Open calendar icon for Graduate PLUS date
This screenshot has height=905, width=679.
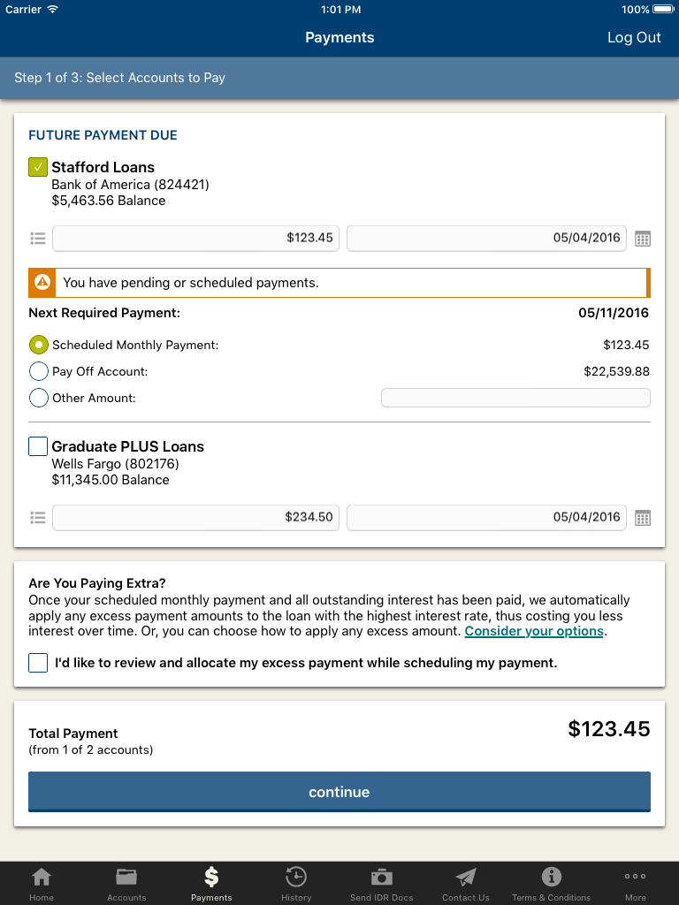[643, 518]
